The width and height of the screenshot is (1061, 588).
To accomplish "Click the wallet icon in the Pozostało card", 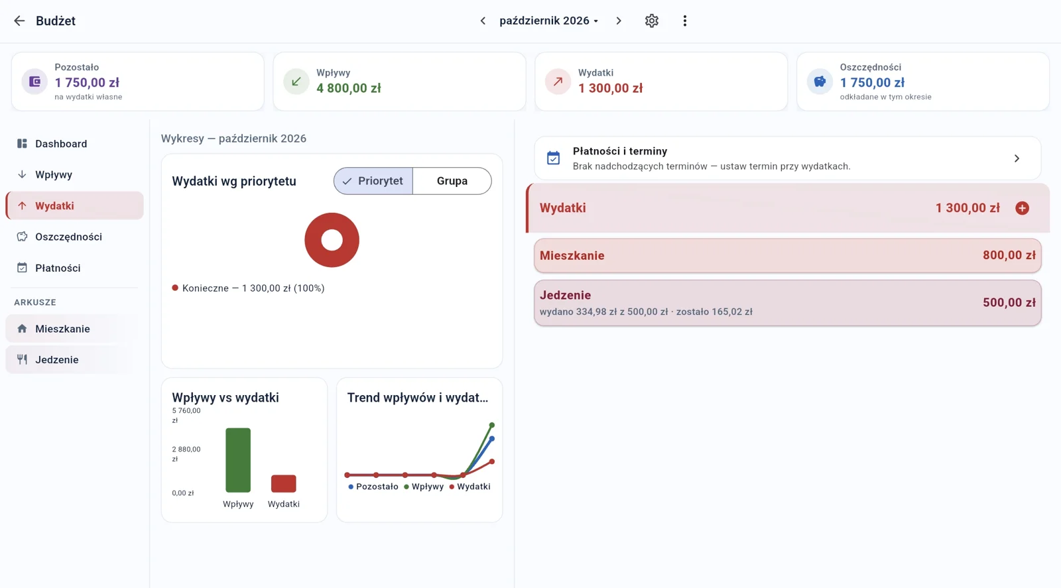I will point(34,82).
